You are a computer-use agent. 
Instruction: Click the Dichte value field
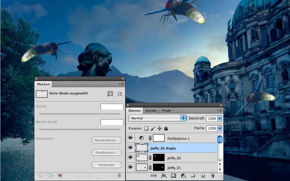[112, 107]
